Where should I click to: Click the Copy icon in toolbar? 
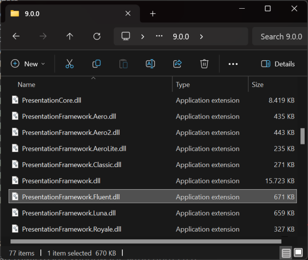pyautogui.click(x=96, y=64)
